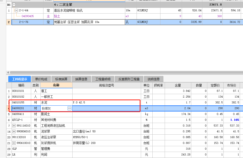Select the 2-1-64 quota row code
Viewport: 243px width, 158px height.
(24, 10)
